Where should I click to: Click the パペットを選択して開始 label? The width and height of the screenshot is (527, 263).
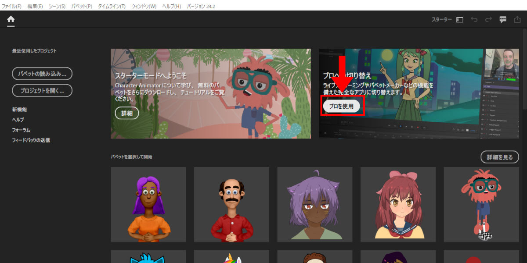(131, 157)
